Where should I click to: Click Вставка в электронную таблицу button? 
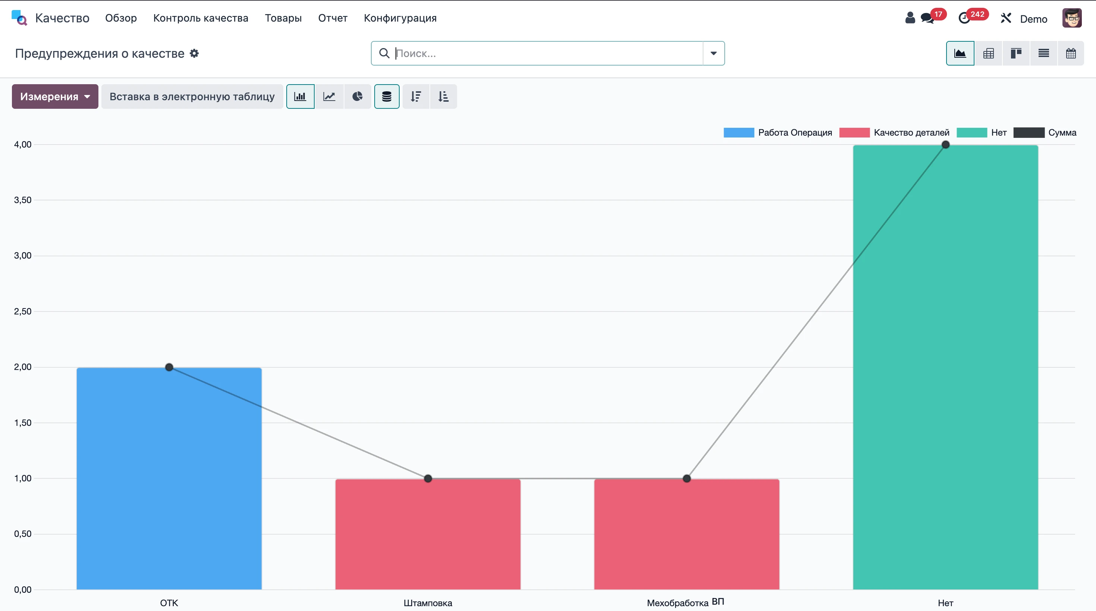[x=192, y=96]
